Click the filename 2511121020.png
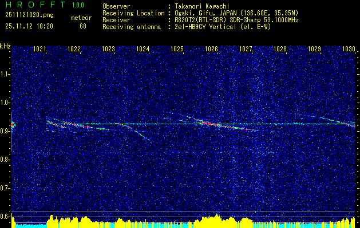The width and height of the screenshot is (360, 228). pos(29,15)
